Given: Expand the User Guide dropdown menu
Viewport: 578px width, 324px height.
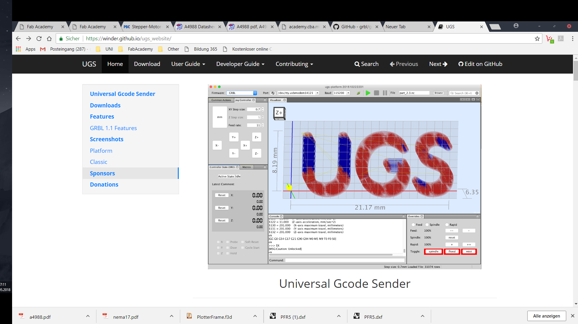Looking at the screenshot, I should click(188, 64).
